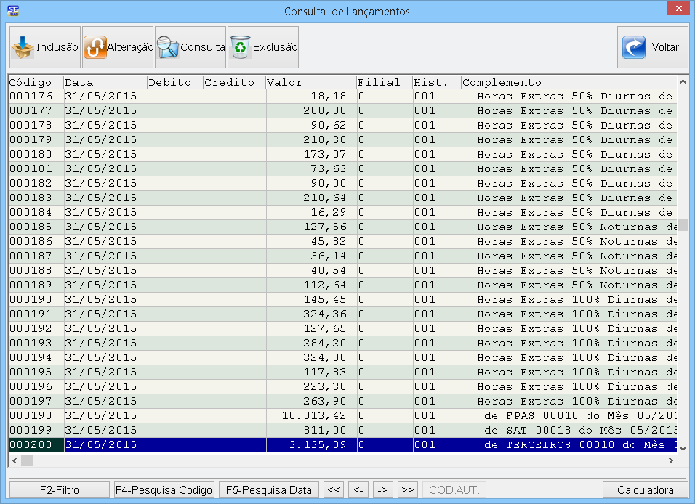
Task: Jump to first record with << button
Action: click(334, 490)
